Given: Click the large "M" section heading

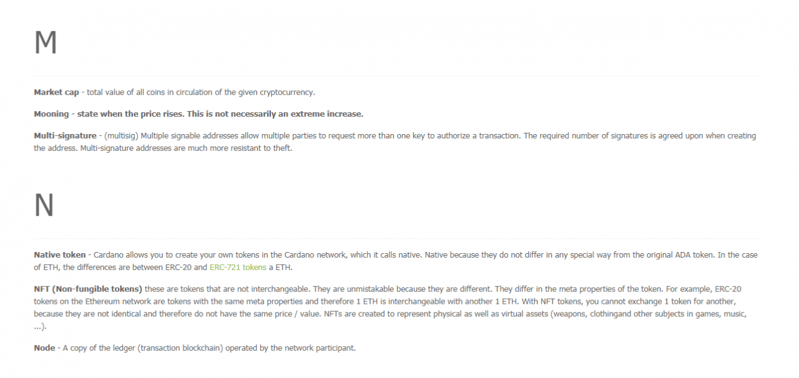Looking at the screenshot, I should click(46, 44).
